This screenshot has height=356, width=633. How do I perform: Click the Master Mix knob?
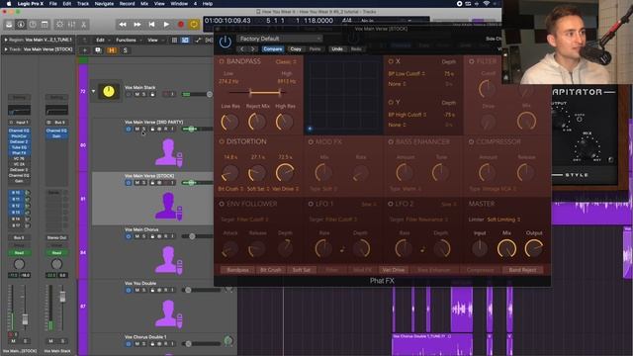click(506, 248)
